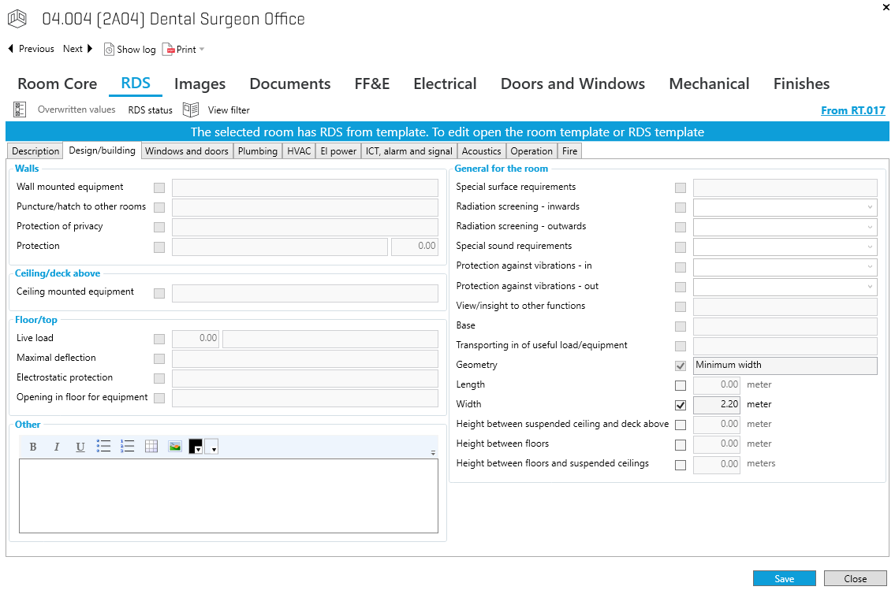Click the View filter book icon
895x594 pixels.
click(190, 110)
